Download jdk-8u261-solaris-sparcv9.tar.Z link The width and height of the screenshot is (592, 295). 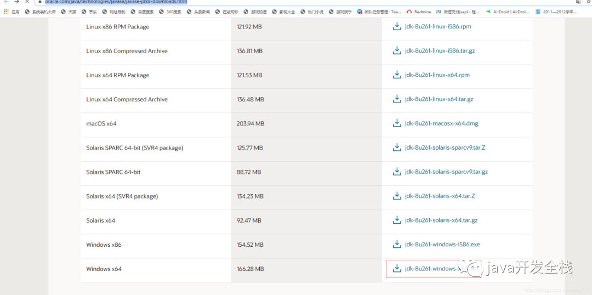tap(445, 147)
